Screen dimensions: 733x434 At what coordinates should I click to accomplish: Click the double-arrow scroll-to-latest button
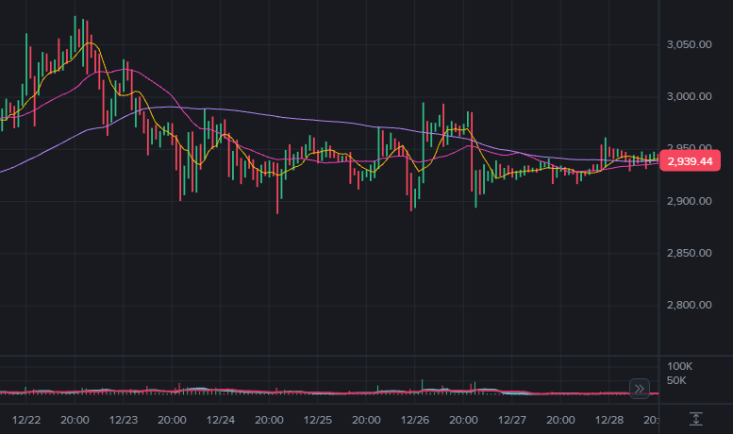click(639, 388)
